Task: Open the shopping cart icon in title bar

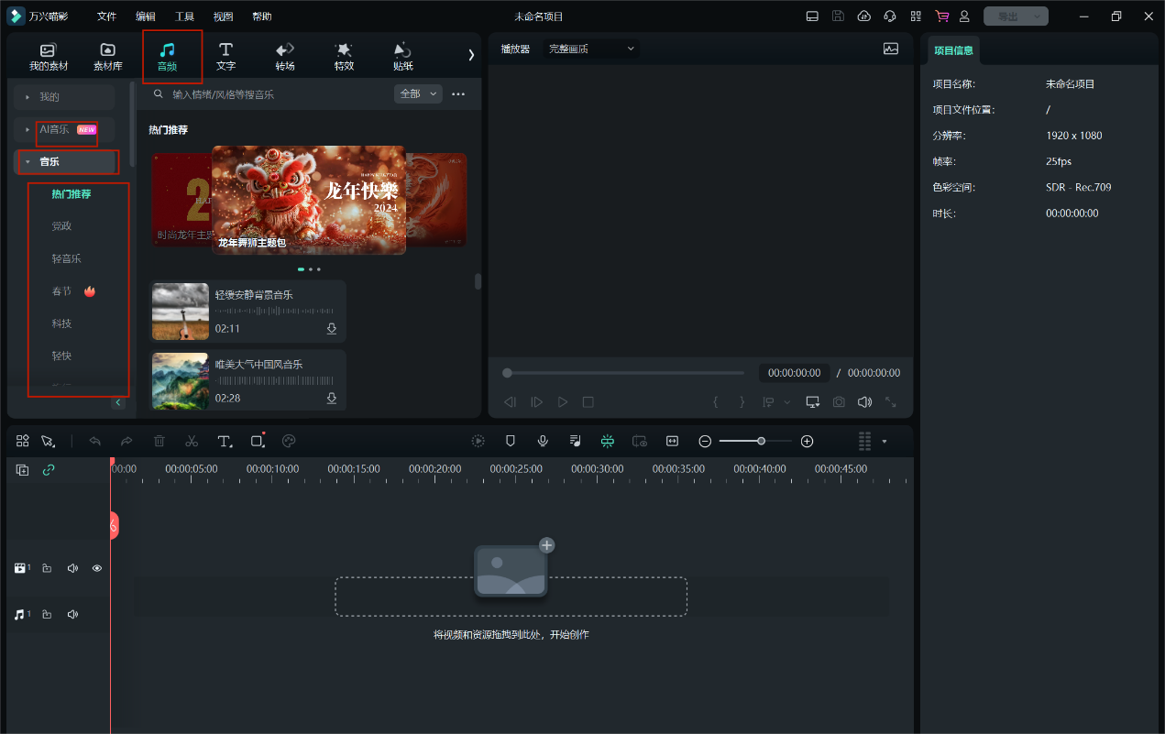Action: click(941, 16)
